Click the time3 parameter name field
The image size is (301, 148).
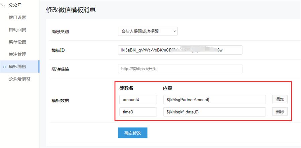(138, 112)
